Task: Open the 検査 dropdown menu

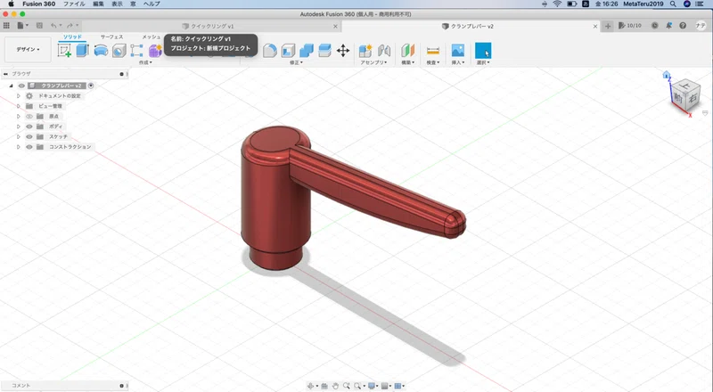Action: [x=433, y=62]
